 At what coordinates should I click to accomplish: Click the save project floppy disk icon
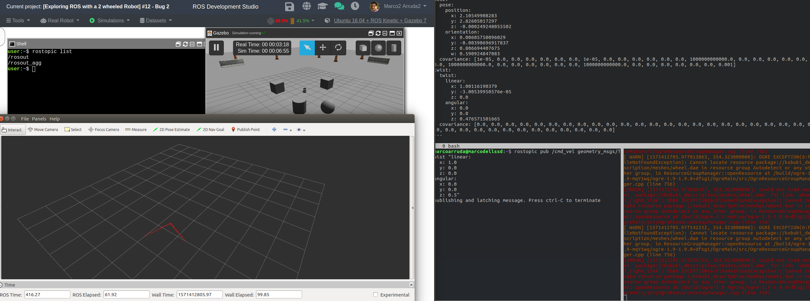(x=289, y=6)
